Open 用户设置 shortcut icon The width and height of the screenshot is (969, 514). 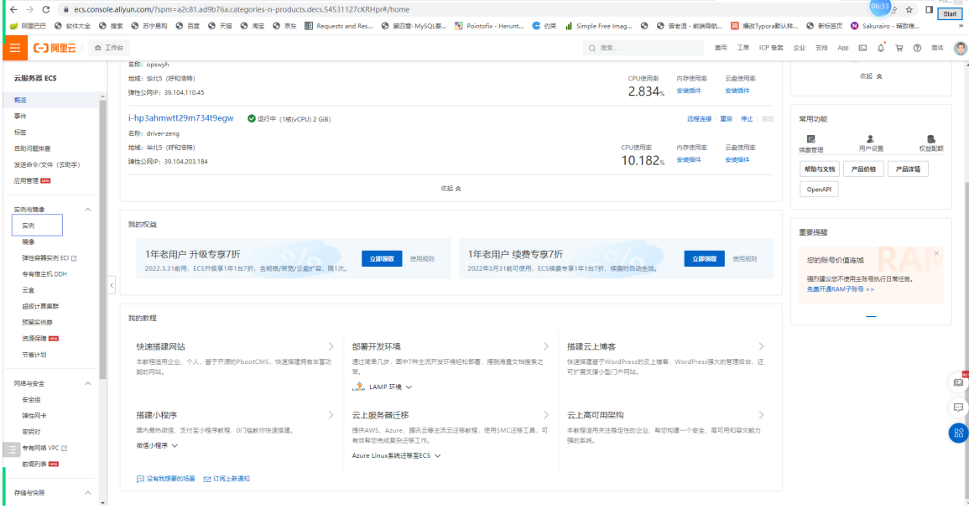click(871, 143)
